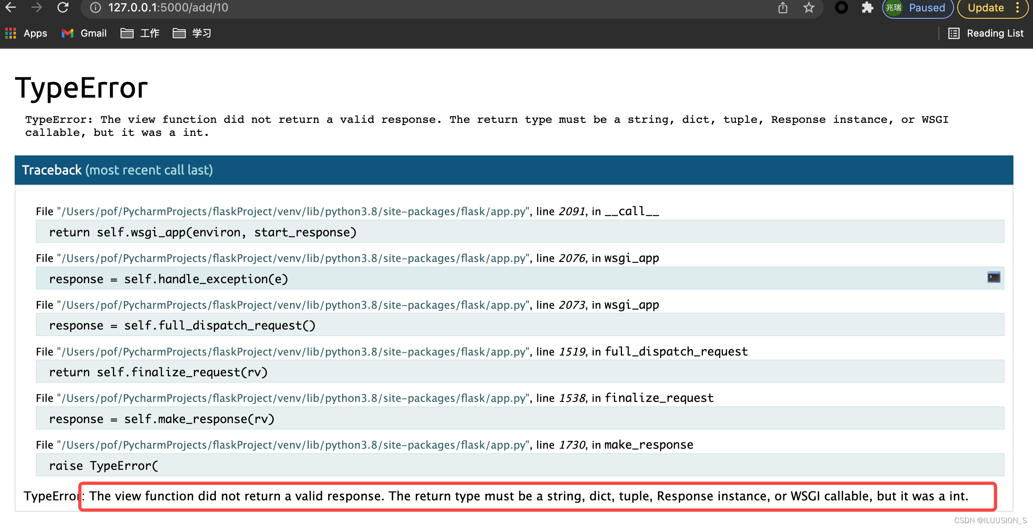Open the Extensions puzzle piece menu

(867, 8)
